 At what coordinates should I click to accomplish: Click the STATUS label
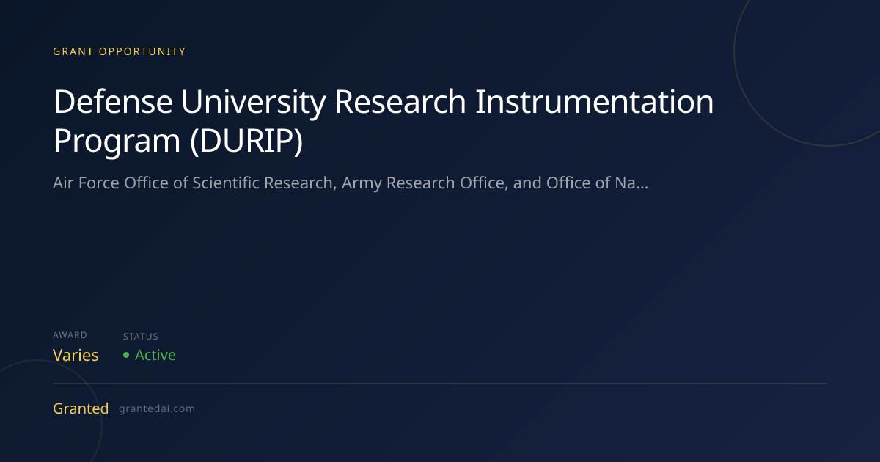pos(141,337)
